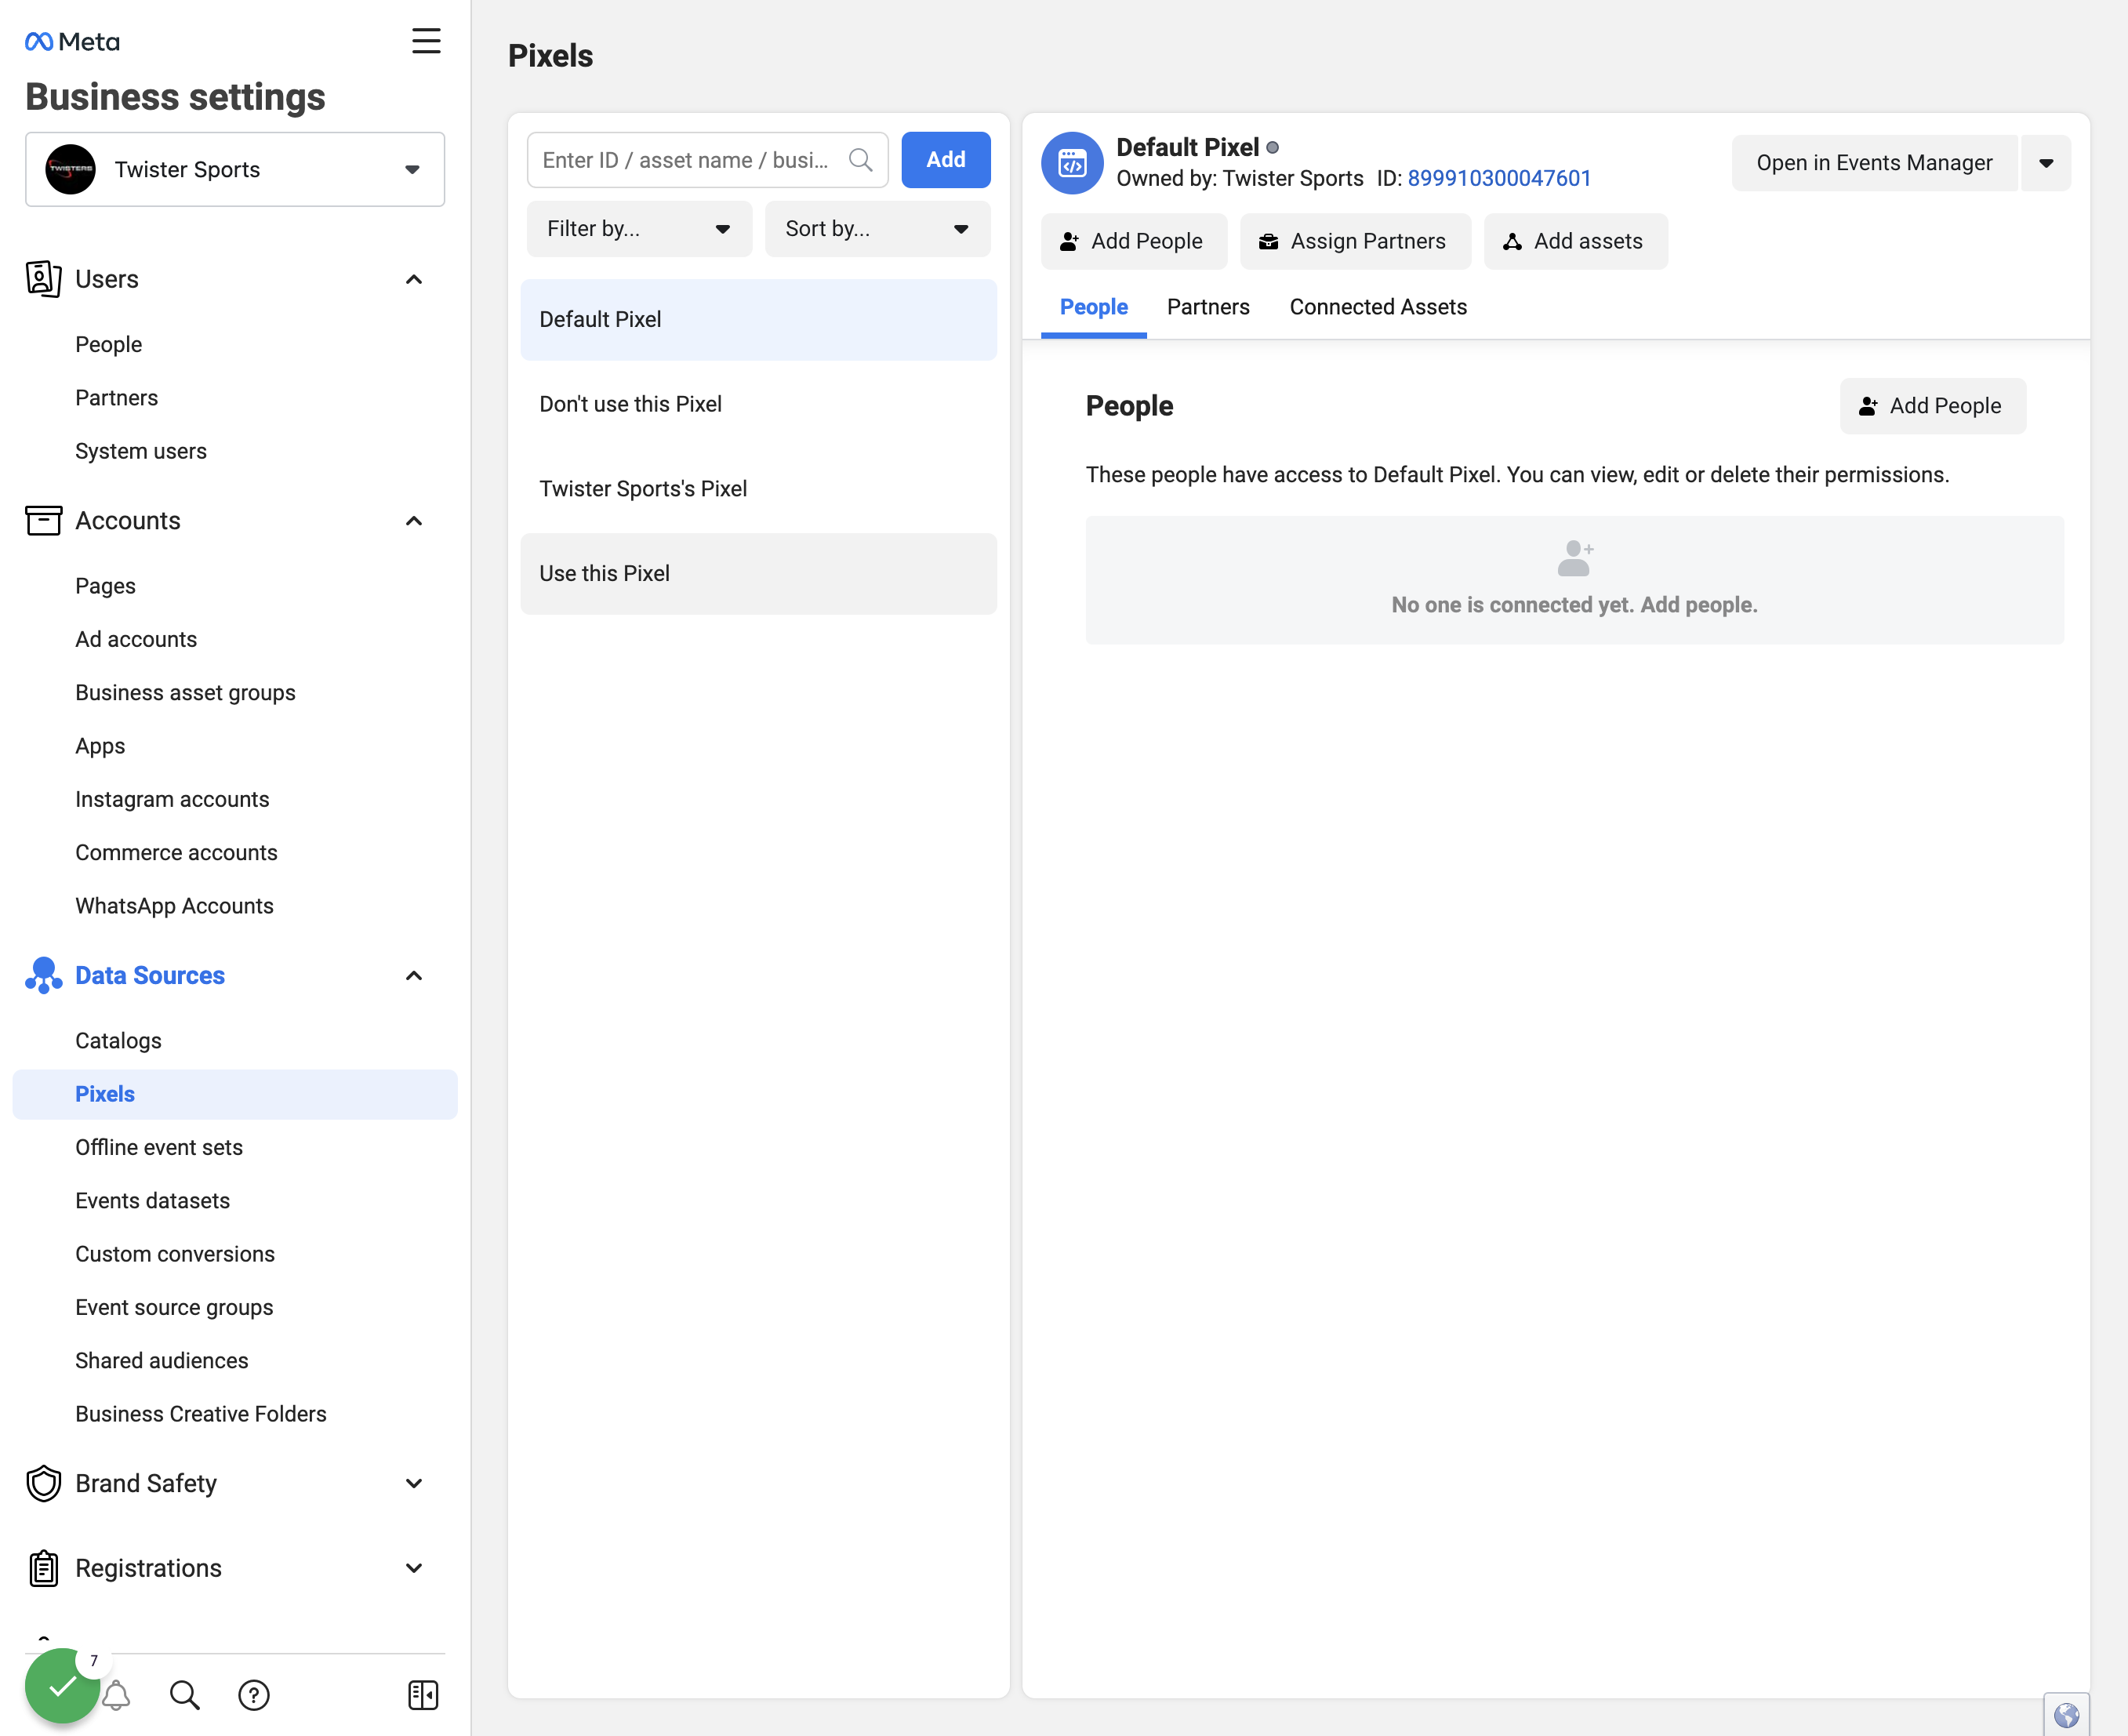Open the hamburger menu icon

pos(426,41)
